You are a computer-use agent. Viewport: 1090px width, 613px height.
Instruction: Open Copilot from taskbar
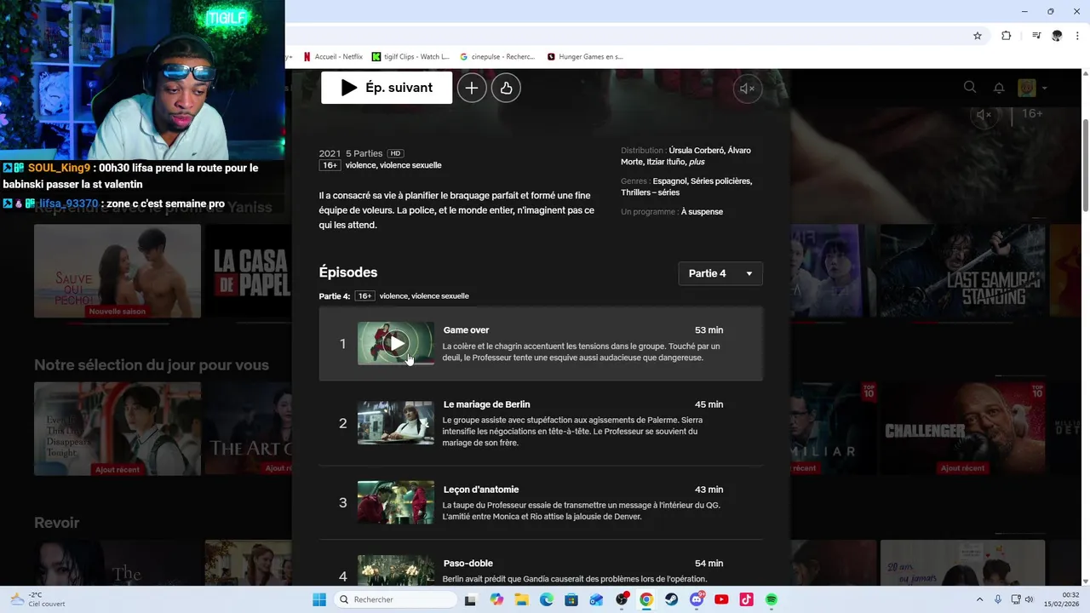(x=496, y=599)
